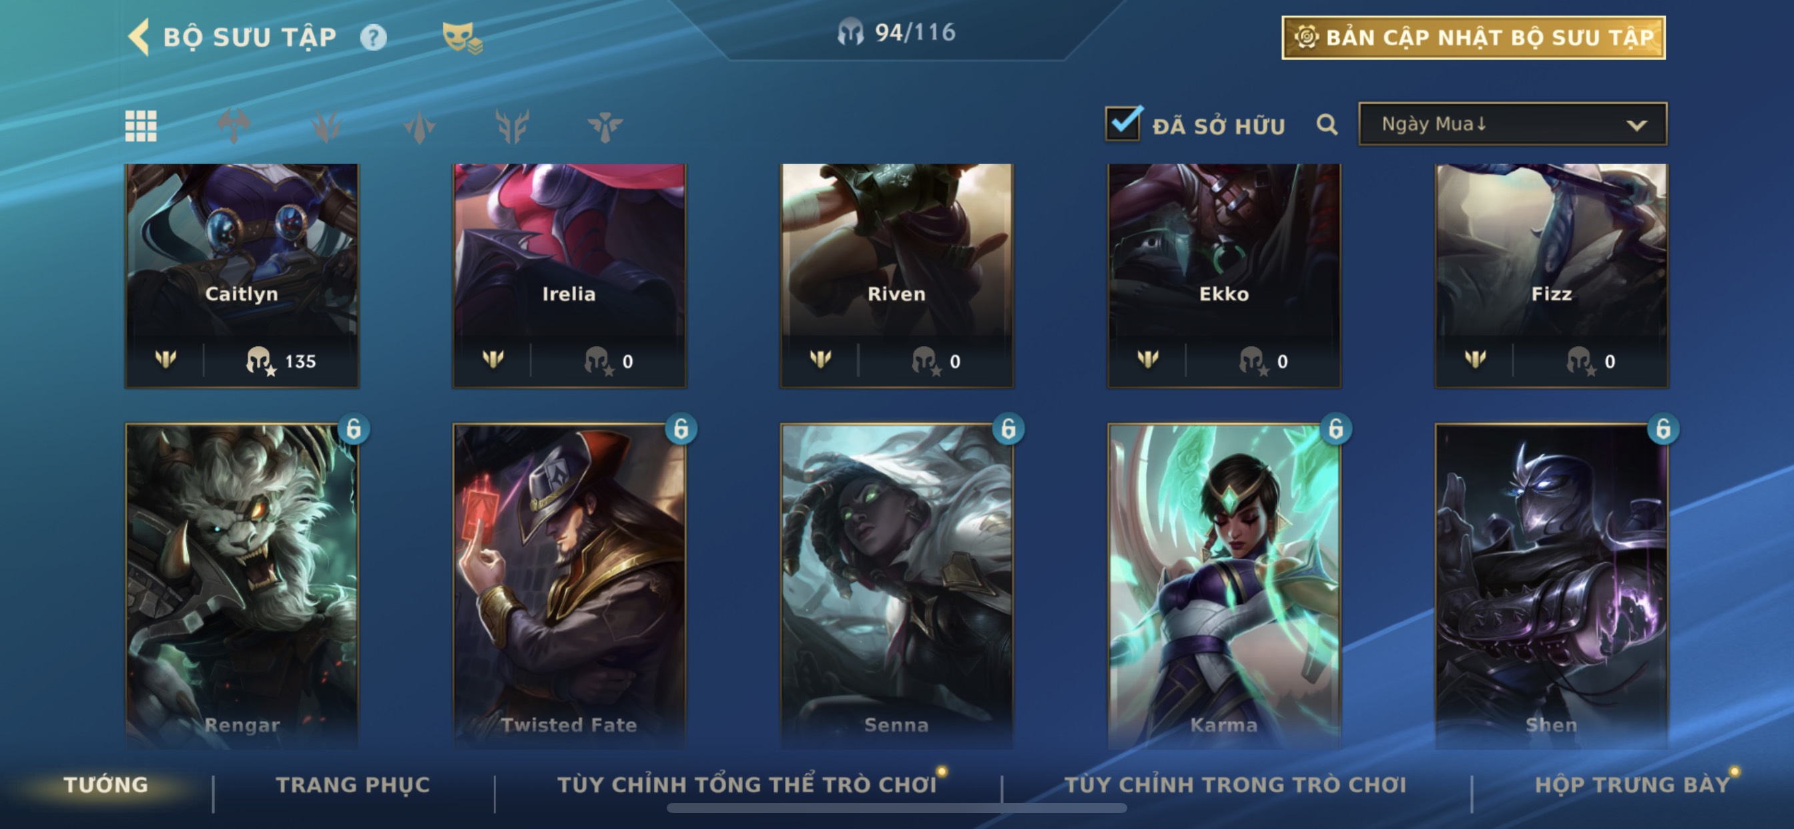Image resolution: width=1794 pixels, height=829 pixels.
Task: Click the chevron arrow on sort dropdown
Action: pos(1636,125)
